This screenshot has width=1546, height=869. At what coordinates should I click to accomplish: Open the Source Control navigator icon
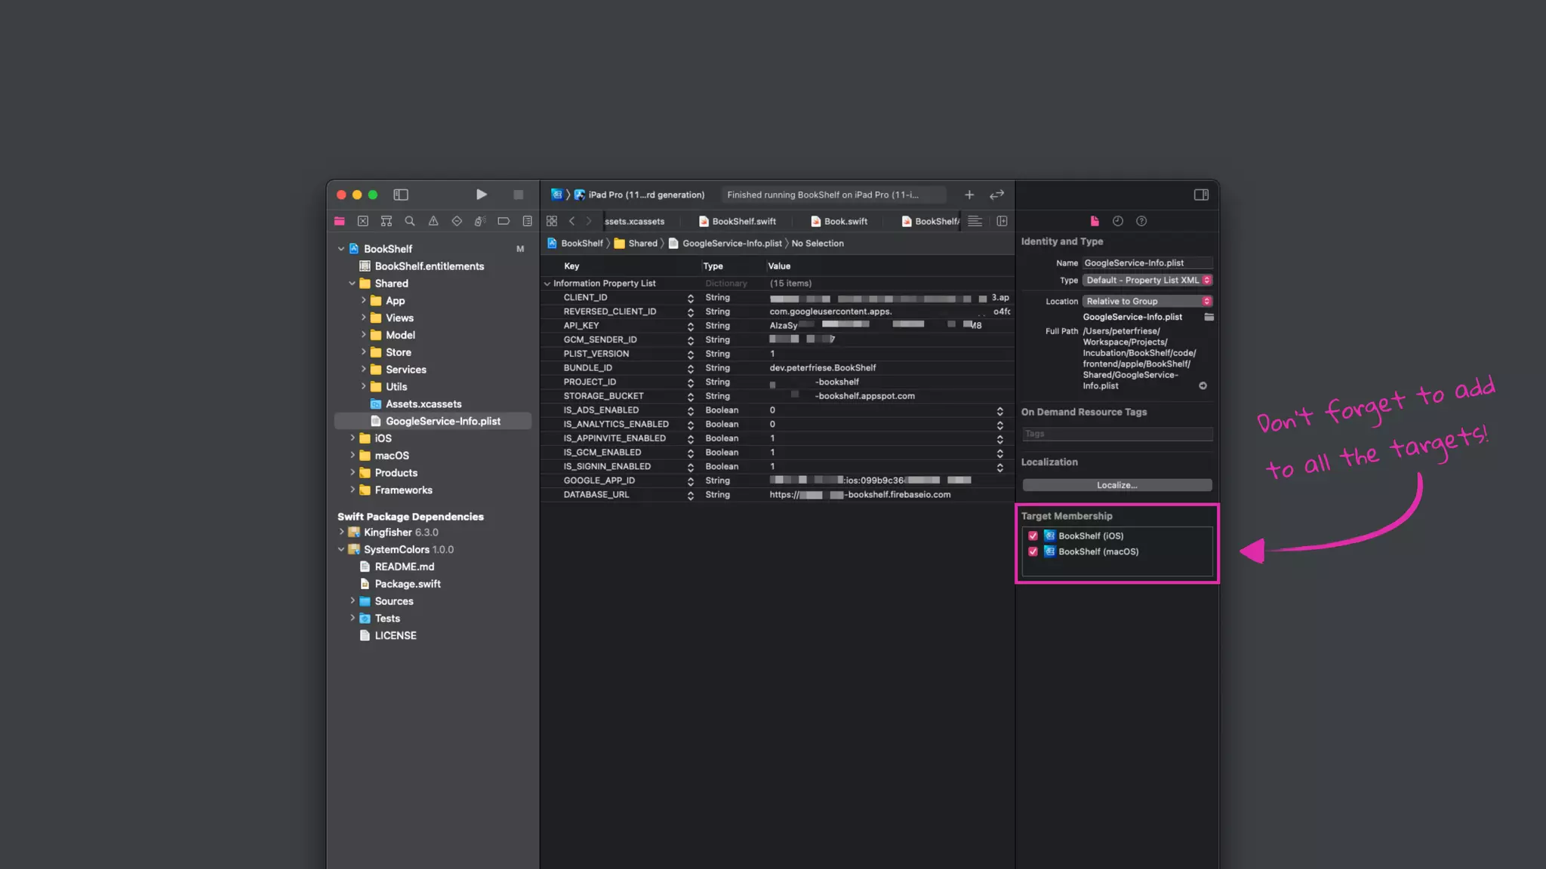[363, 221]
